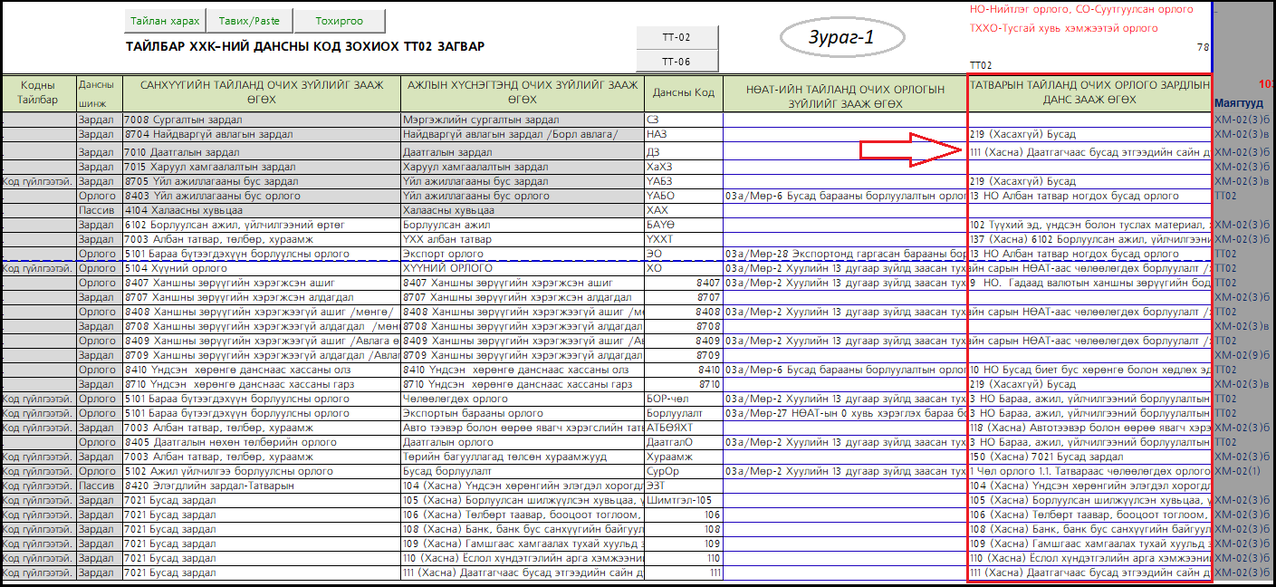Select cell 7008 Сургалтын зардал
This screenshot has width=1276, height=587.
click(x=261, y=120)
